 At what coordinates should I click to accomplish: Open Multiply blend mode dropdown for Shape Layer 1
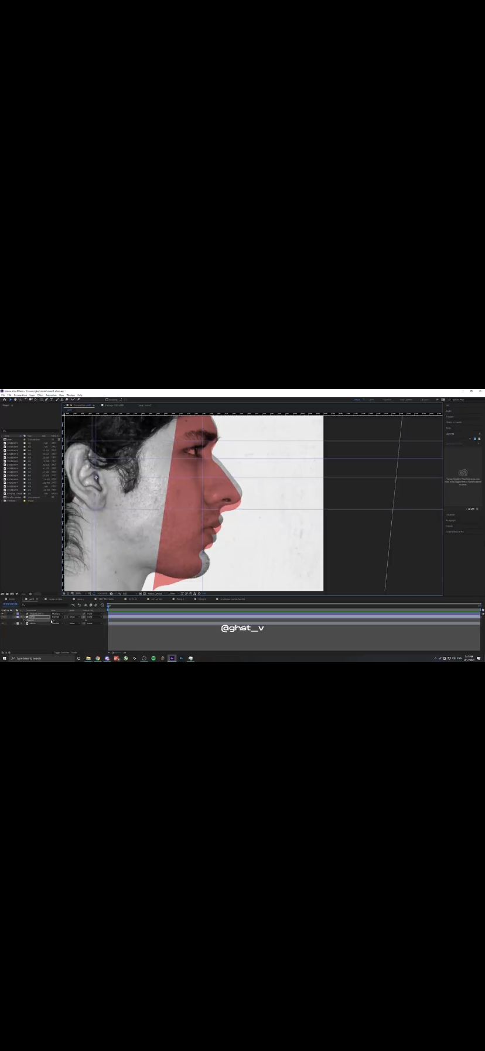pos(57,613)
